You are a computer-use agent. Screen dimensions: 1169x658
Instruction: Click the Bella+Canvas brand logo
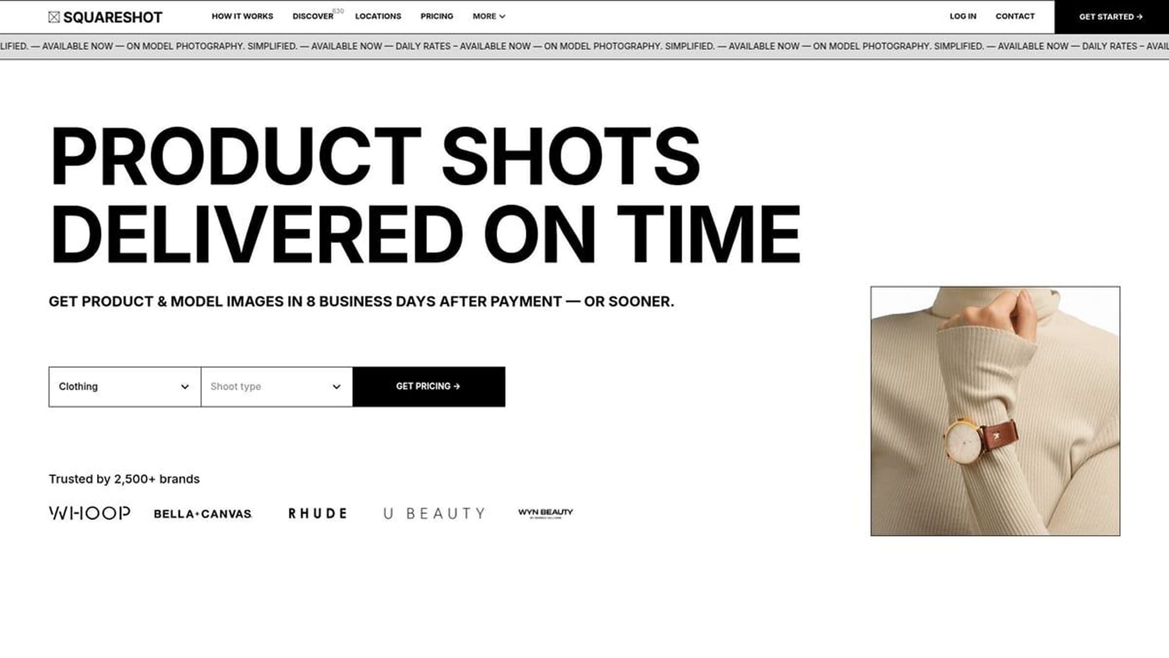click(x=203, y=514)
